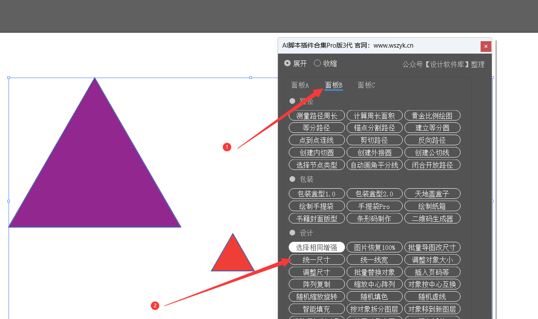Click the 统一尺寸 button
The width and height of the screenshot is (538, 319).
click(x=317, y=260)
